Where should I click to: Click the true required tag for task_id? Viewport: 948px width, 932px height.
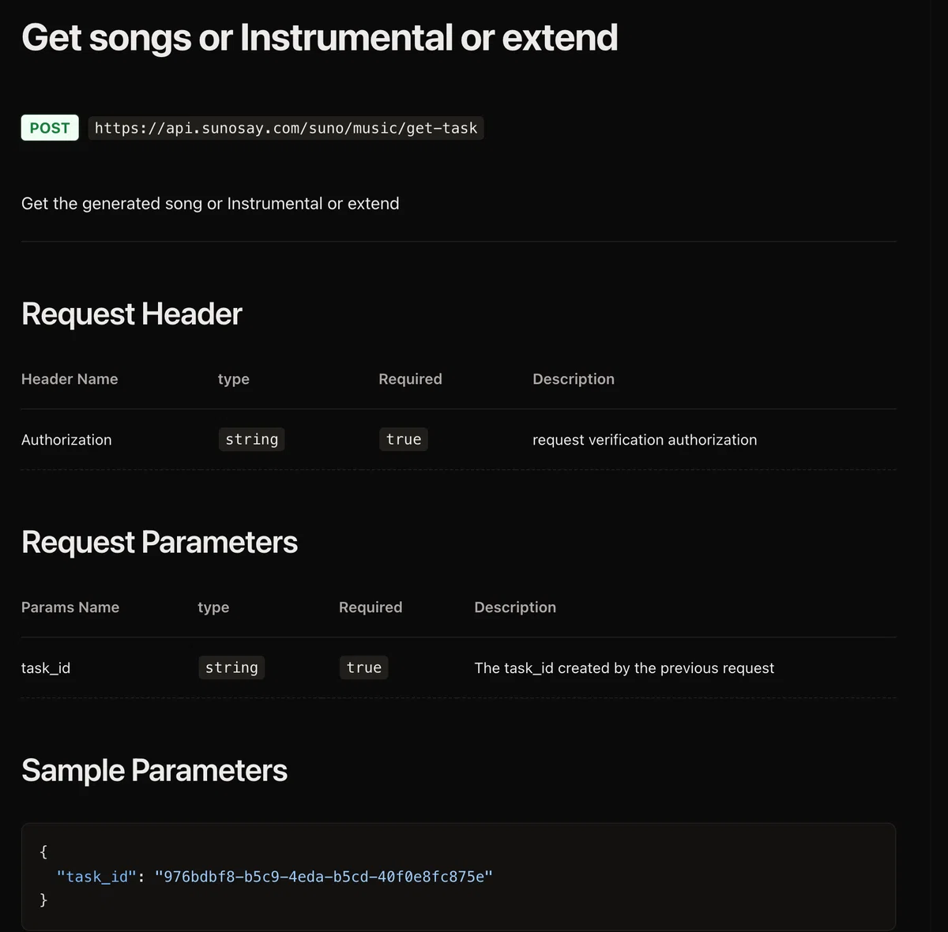[x=364, y=667]
